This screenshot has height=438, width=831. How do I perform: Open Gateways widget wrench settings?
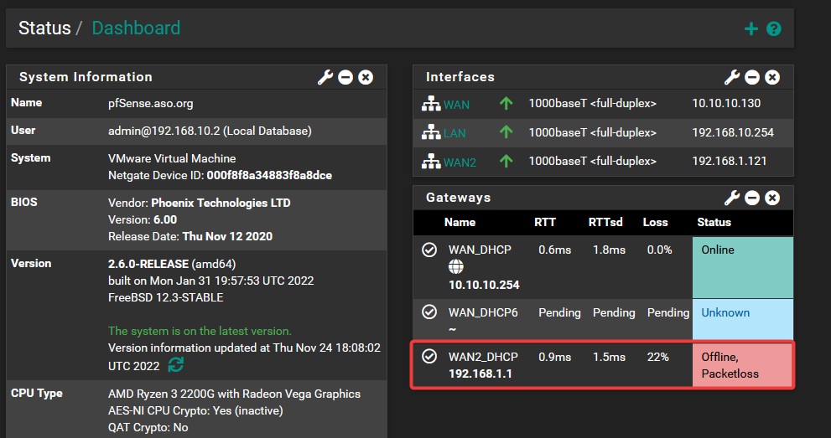coord(732,198)
